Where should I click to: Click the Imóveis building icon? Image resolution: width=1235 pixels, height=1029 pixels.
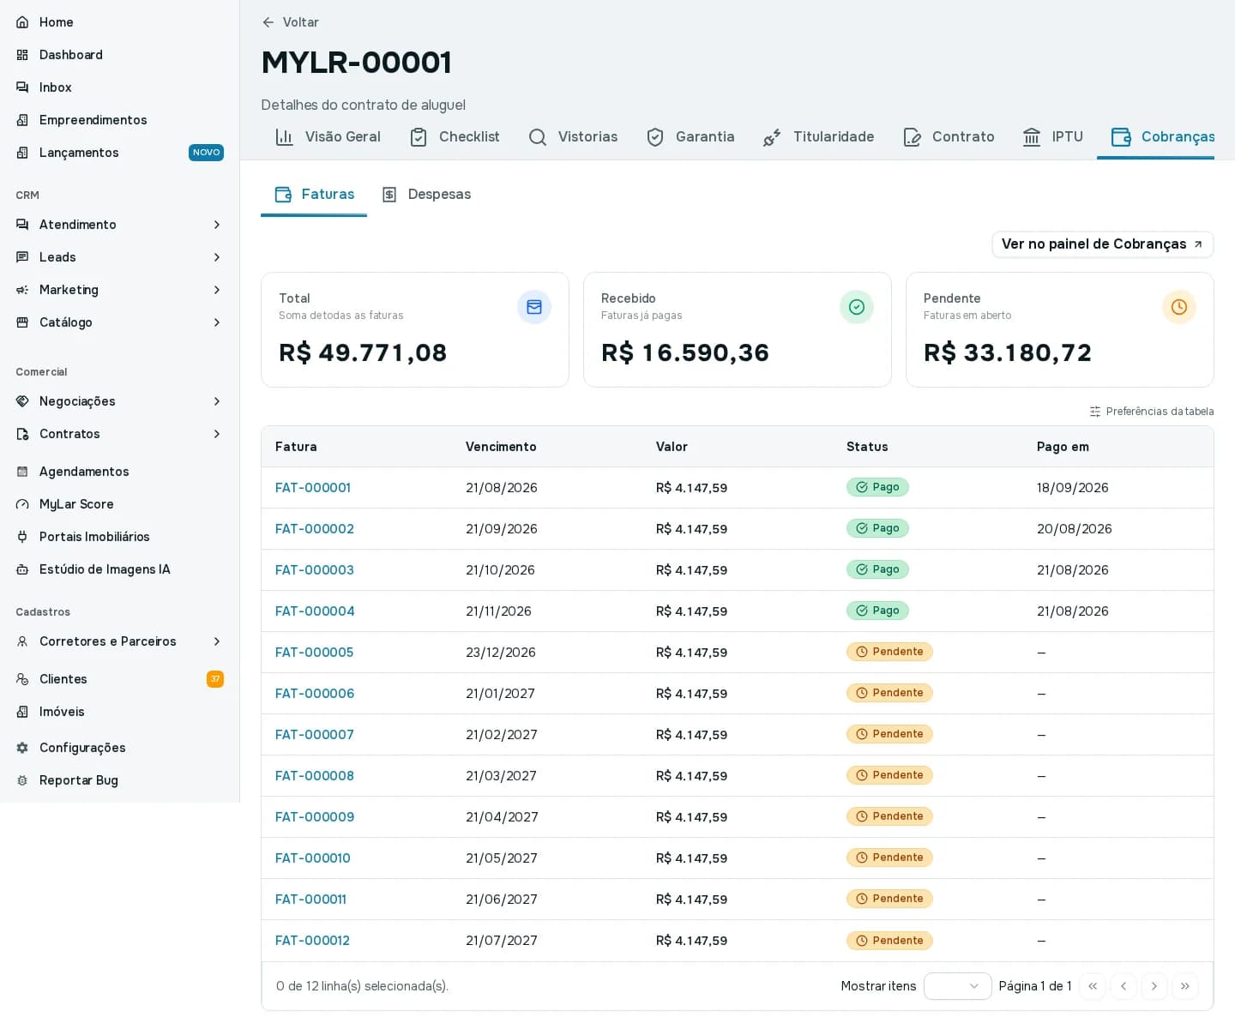coord(22,712)
